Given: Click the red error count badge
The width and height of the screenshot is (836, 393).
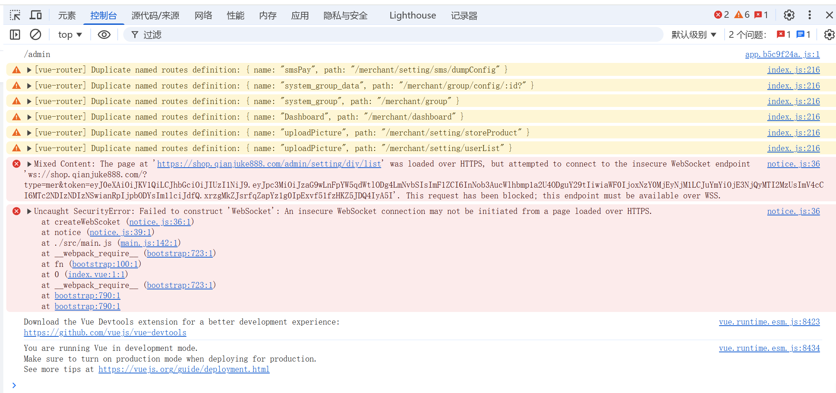Looking at the screenshot, I should click(x=721, y=15).
